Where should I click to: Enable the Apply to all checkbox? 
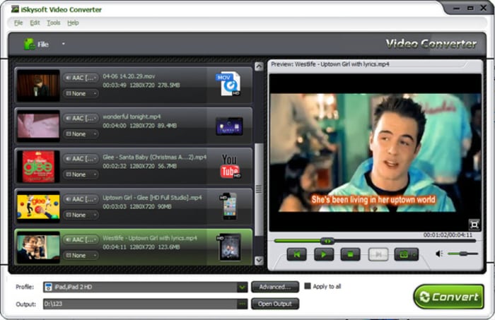pos(308,286)
